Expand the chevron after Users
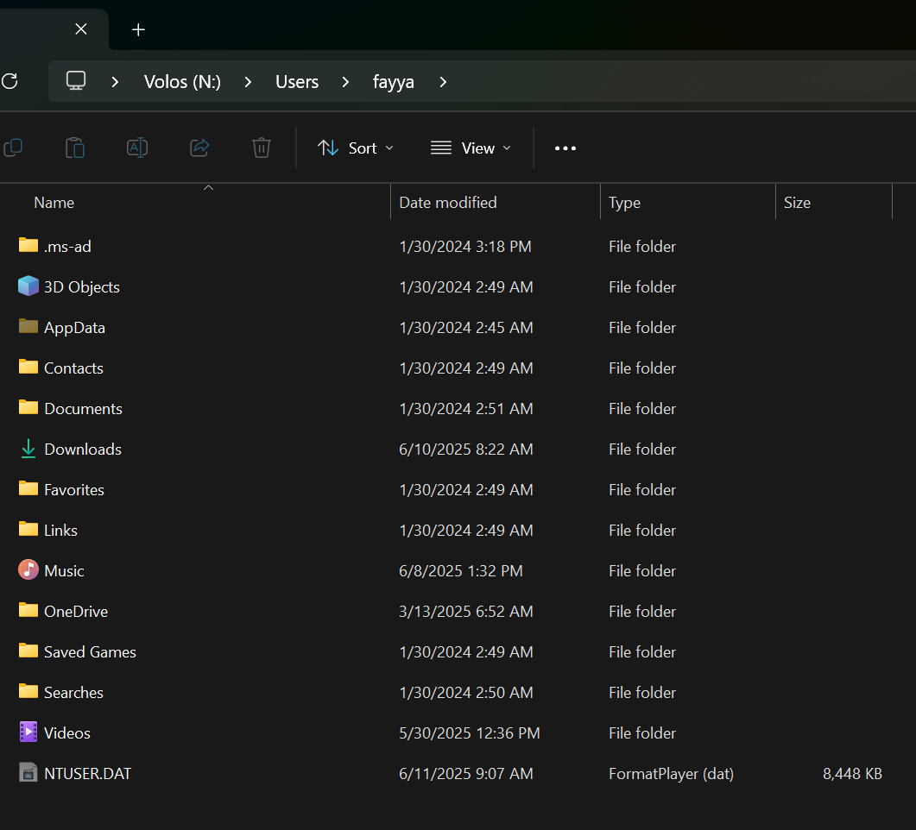 click(x=346, y=82)
